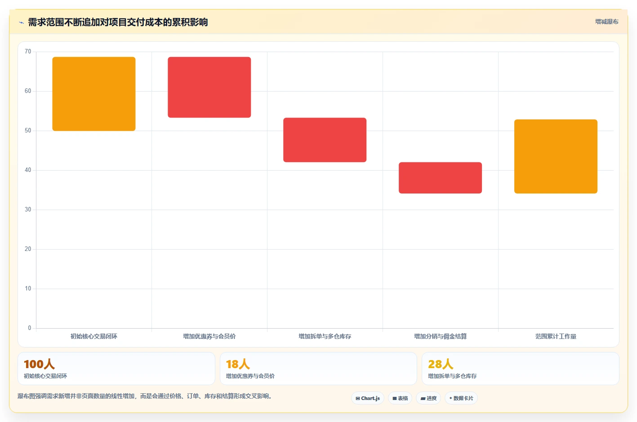Click the y-axis tick label 50

[x=28, y=131]
